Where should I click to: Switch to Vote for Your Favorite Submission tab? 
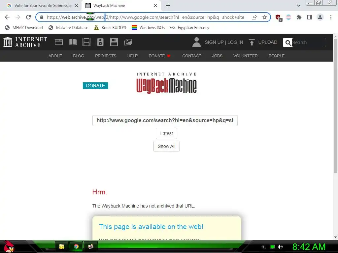(41, 6)
